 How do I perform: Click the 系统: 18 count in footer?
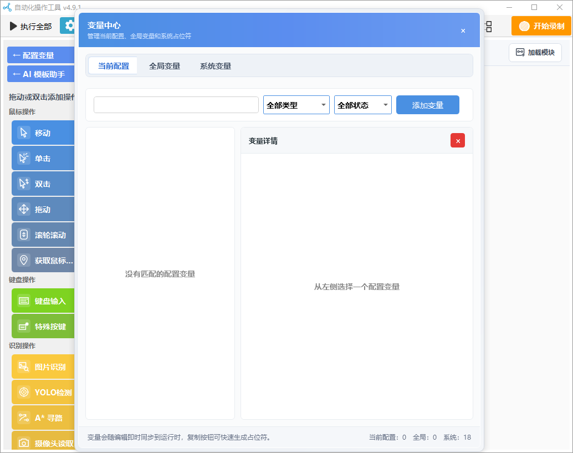[457, 437]
